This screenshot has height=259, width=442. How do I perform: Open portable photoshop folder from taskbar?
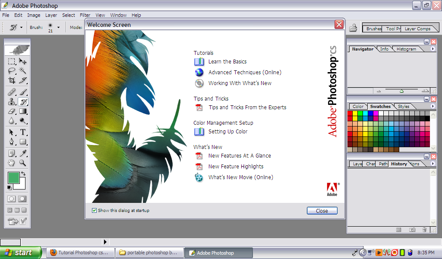click(x=149, y=253)
